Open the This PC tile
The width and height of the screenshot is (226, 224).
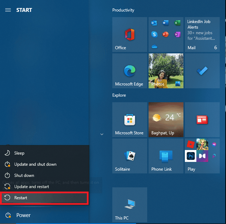(130, 205)
